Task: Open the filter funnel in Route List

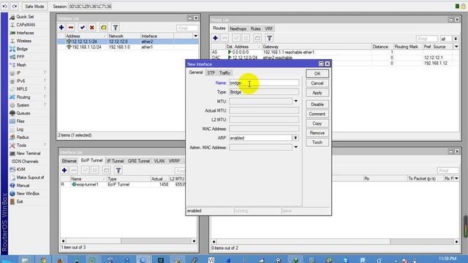Action: point(269,38)
